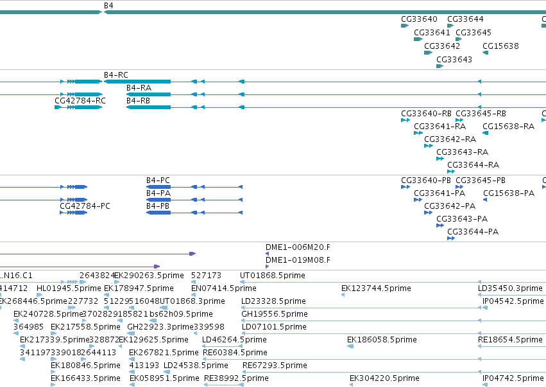The image size is (546, 388).
Task: Click the LD46264.5prime EST label
Action: point(234,340)
